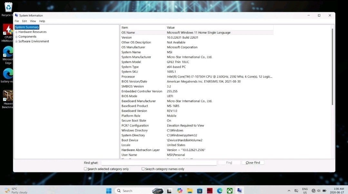Click the System Information title bar icon
The height and width of the screenshot is (194, 348).
tap(16, 15)
